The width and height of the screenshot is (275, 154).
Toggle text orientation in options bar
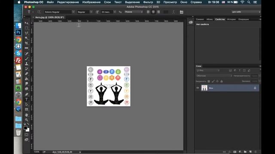[x=39, y=12]
